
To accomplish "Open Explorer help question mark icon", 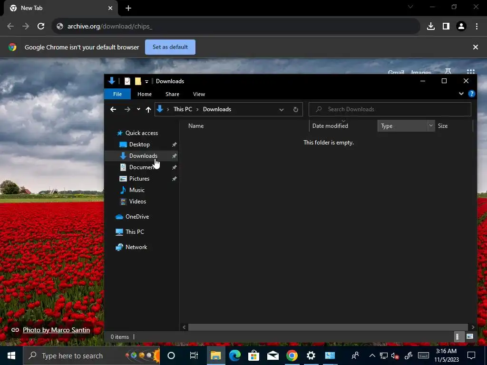I will point(471,94).
